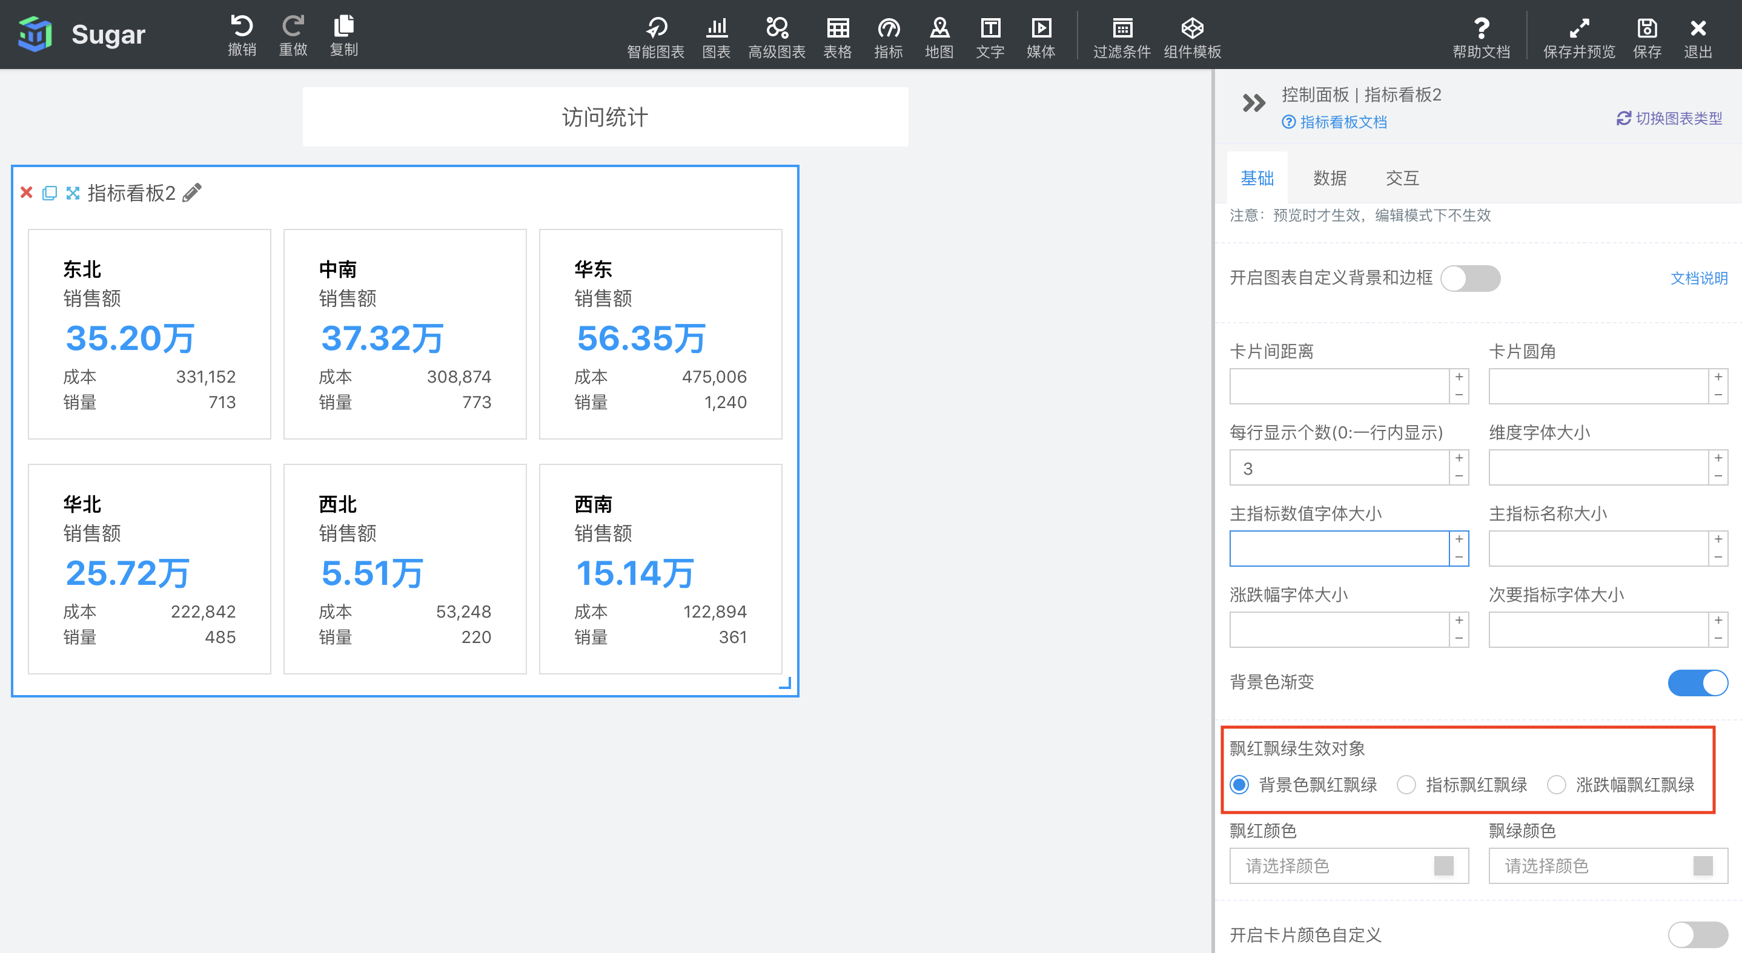Image resolution: width=1742 pixels, height=953 pixels.
Task: Collapse the control panel with double arrows
Action: 1253,104
